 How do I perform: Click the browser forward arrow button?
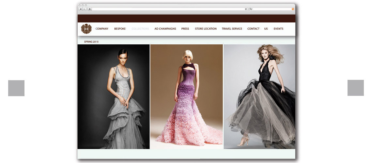[x=84, y=9]
